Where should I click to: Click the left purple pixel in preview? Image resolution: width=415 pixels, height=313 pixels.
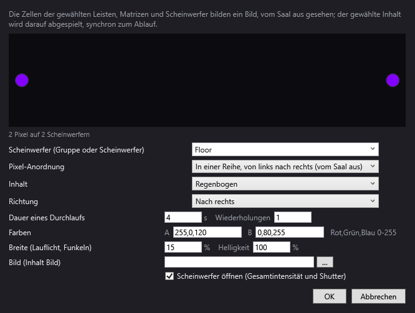tap(22, 80)
